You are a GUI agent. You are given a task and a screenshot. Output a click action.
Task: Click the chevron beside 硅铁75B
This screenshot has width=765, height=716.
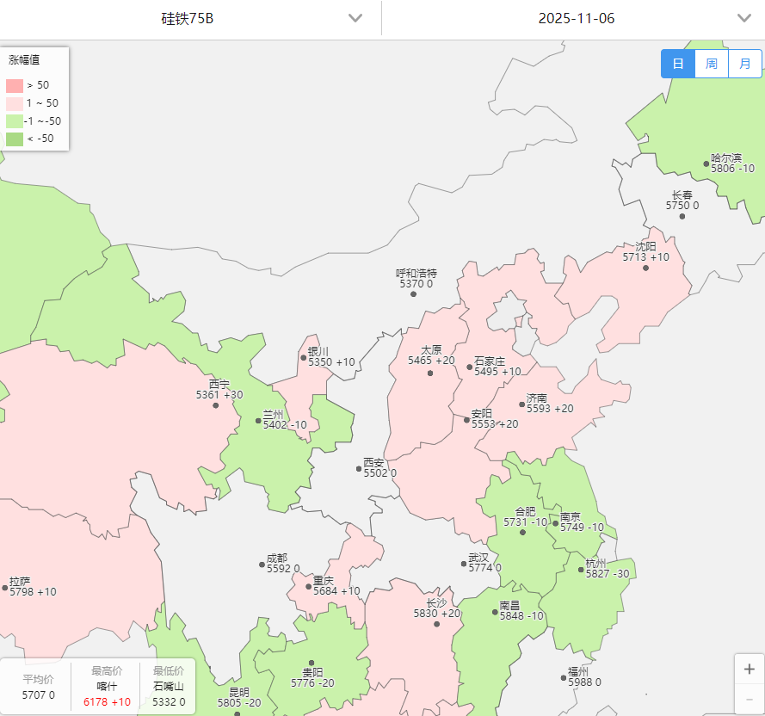[355, 19]
